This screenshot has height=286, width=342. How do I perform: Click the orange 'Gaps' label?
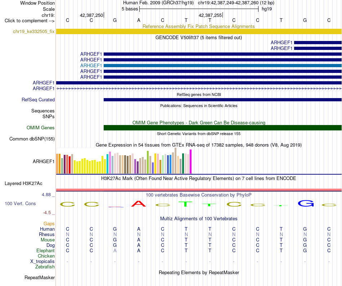pyautogui.click(x=49, y=224)
